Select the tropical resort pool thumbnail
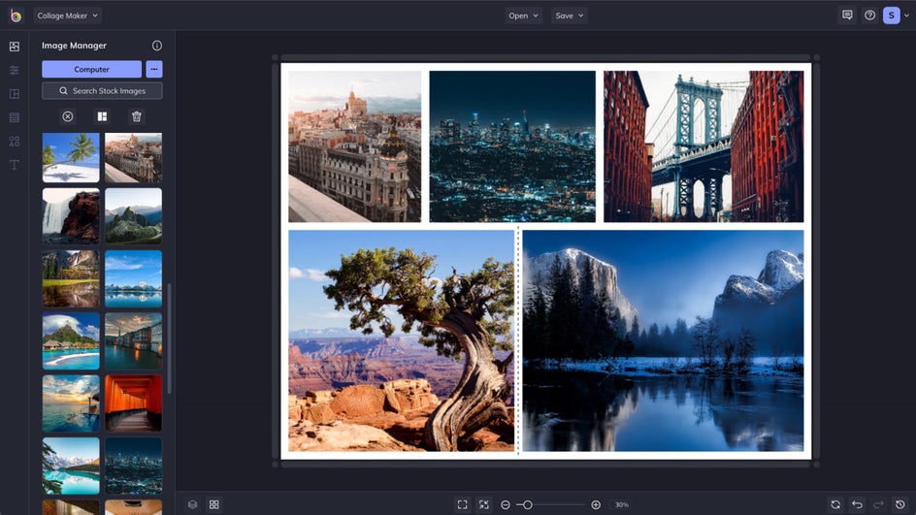 tap(71, 341)
